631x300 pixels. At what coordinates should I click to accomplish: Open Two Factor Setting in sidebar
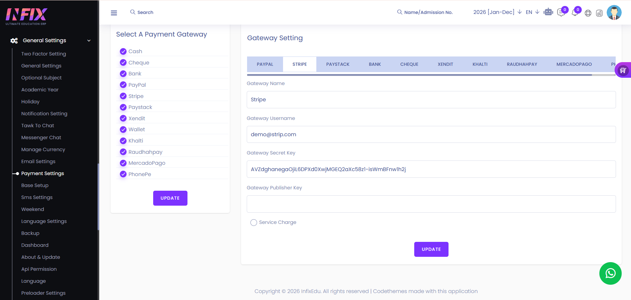click(x=44, y=54)
